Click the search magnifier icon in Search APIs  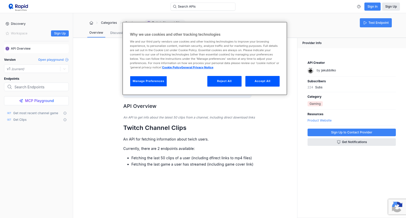tap(175, 7)
